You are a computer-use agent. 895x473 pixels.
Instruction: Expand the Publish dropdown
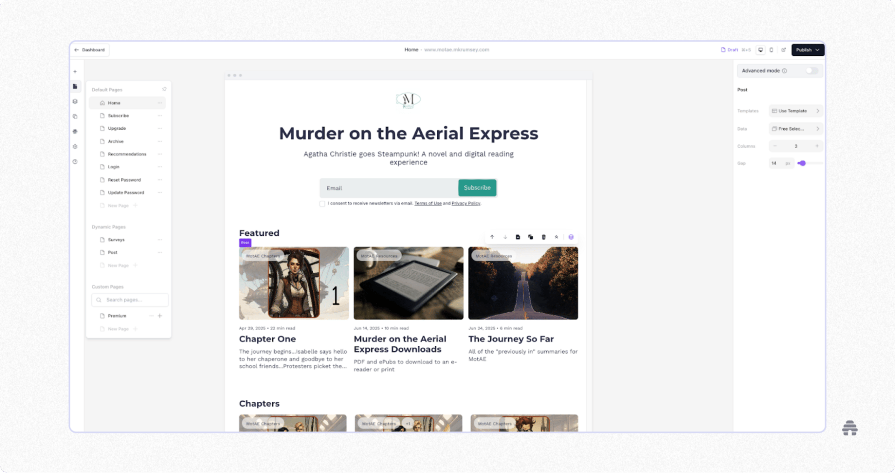(817, 50)
